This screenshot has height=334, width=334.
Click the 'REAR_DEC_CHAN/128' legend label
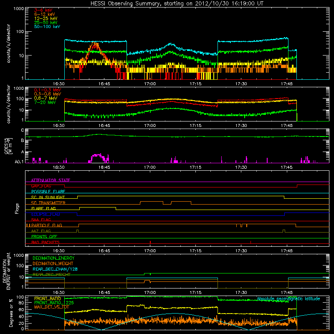click(x=55, y=269)
